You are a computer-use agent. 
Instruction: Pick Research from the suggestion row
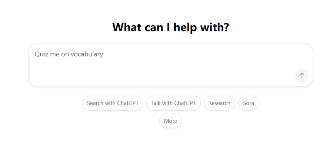click(219, 103)
